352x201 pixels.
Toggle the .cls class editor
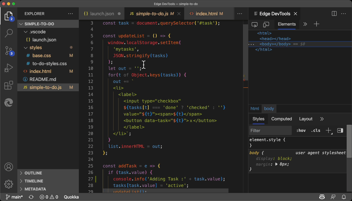[x=316, y=131]
